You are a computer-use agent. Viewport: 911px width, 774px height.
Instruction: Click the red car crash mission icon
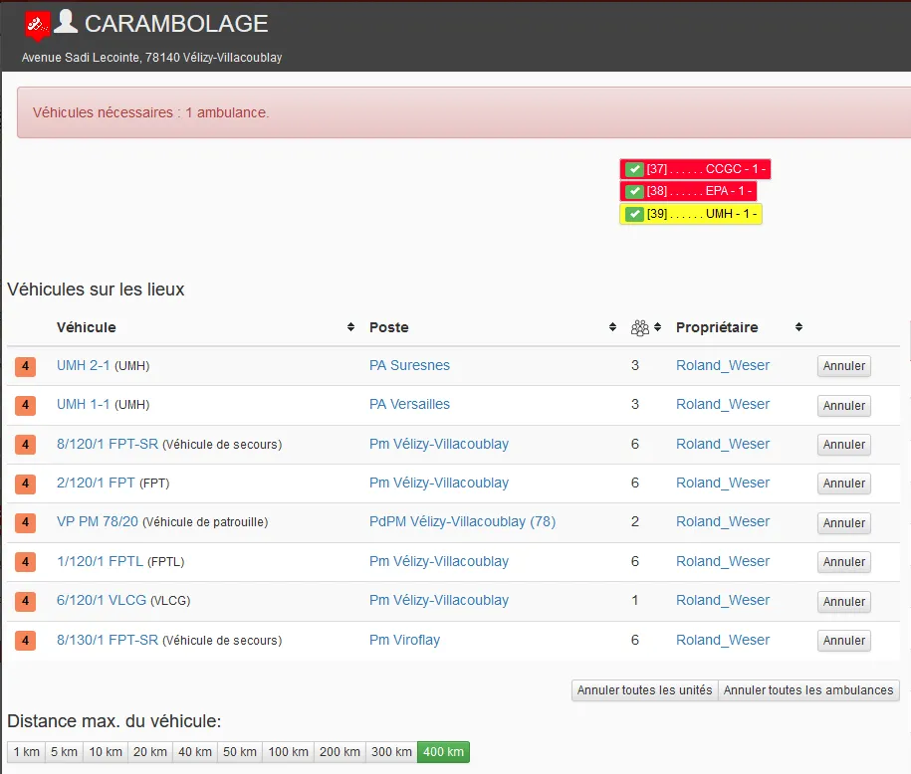pyautogui.click(x=37, y=24)
